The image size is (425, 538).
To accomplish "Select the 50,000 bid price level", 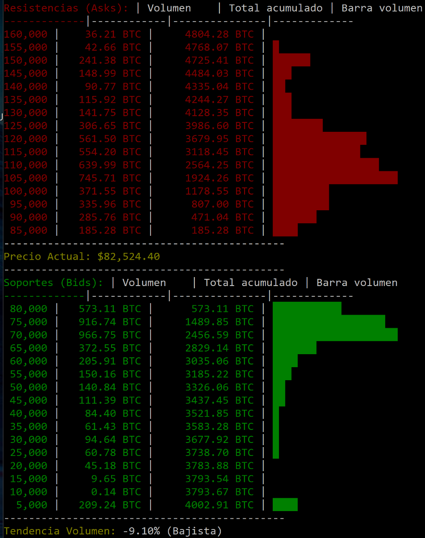I will (x=28, y=387).
